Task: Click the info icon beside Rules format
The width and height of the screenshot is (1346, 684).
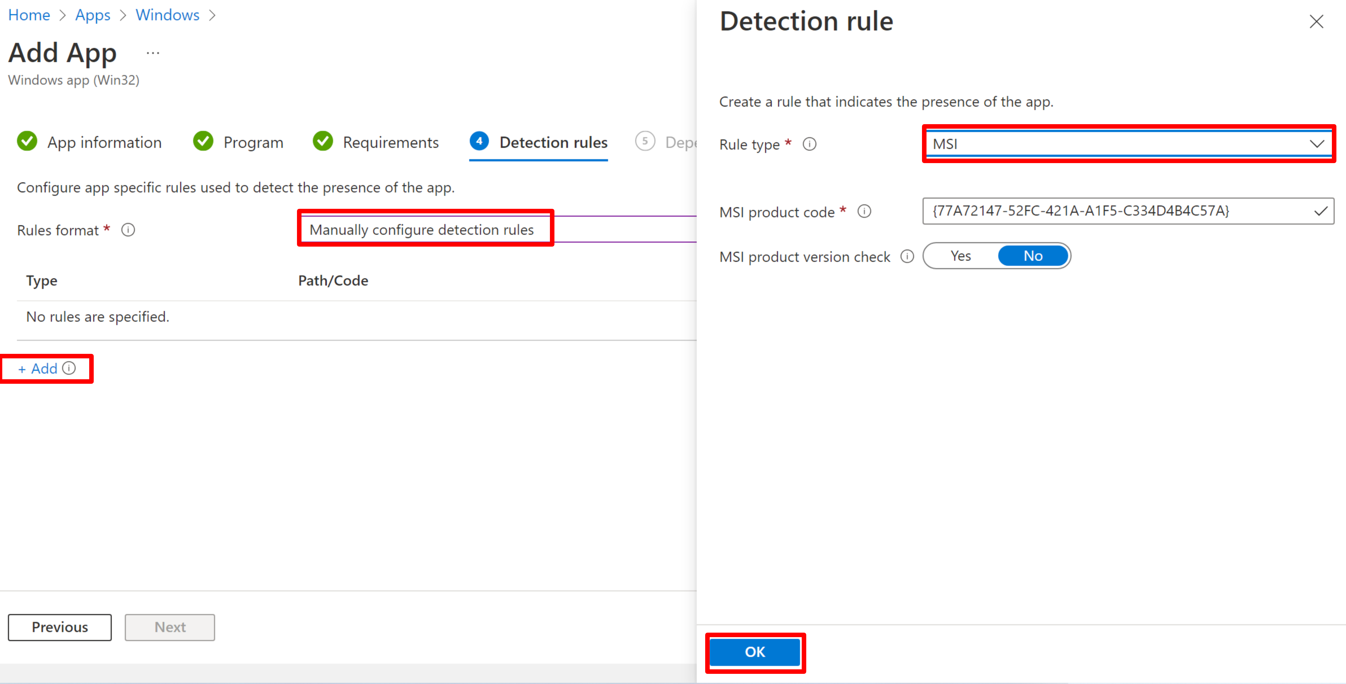Action: click(x=128, y=230)
